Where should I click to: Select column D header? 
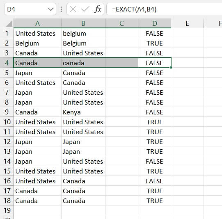155,23
